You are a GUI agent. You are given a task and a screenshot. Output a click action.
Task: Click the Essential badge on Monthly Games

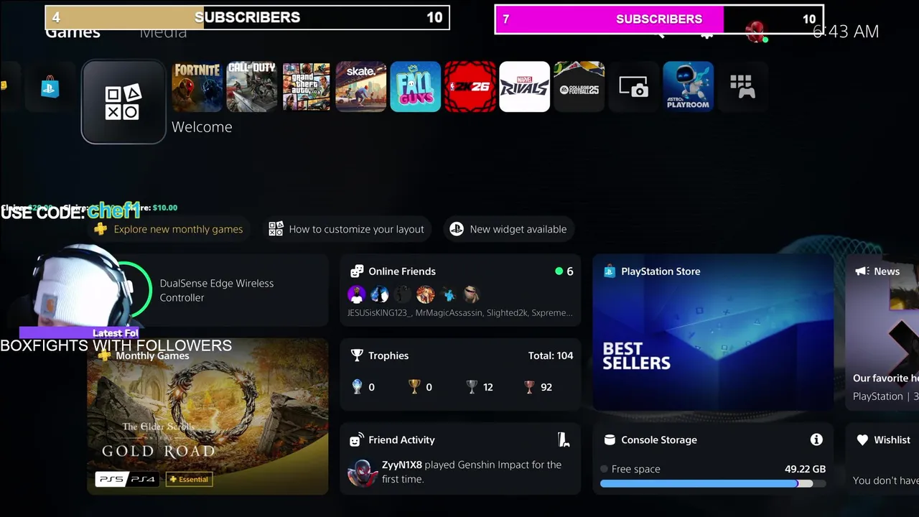[189, 479]
